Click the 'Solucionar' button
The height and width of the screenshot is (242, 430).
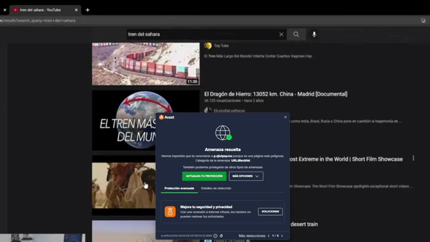pos(270,211)
